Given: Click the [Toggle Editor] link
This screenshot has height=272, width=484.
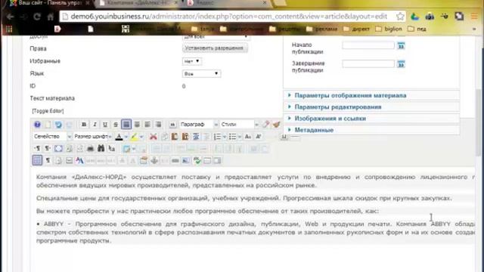Looking at the screenshot, I should click(48, 111).
